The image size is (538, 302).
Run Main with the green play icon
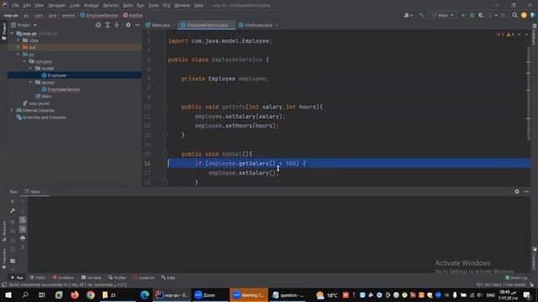tap(463, 15)
